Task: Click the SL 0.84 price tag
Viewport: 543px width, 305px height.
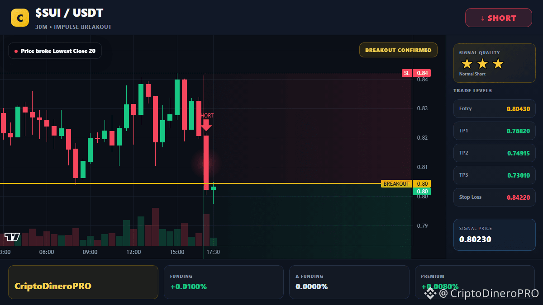Action: (416, 73)
